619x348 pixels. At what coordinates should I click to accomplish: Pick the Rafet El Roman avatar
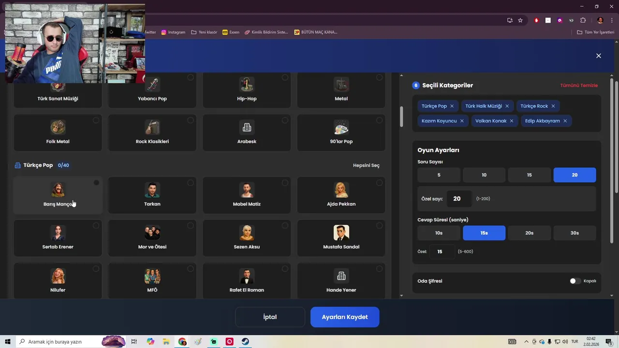tap(247, 276)
